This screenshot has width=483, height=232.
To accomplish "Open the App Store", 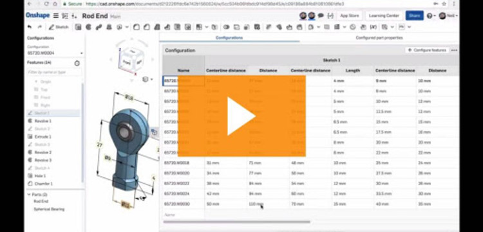I will coord(349,15).
